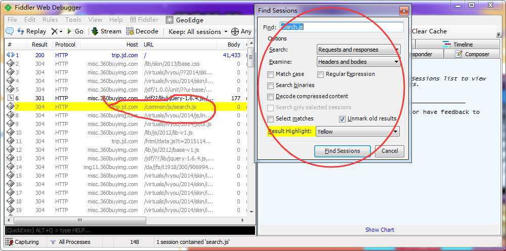Open the Edit menu

[x=30, y=20]
